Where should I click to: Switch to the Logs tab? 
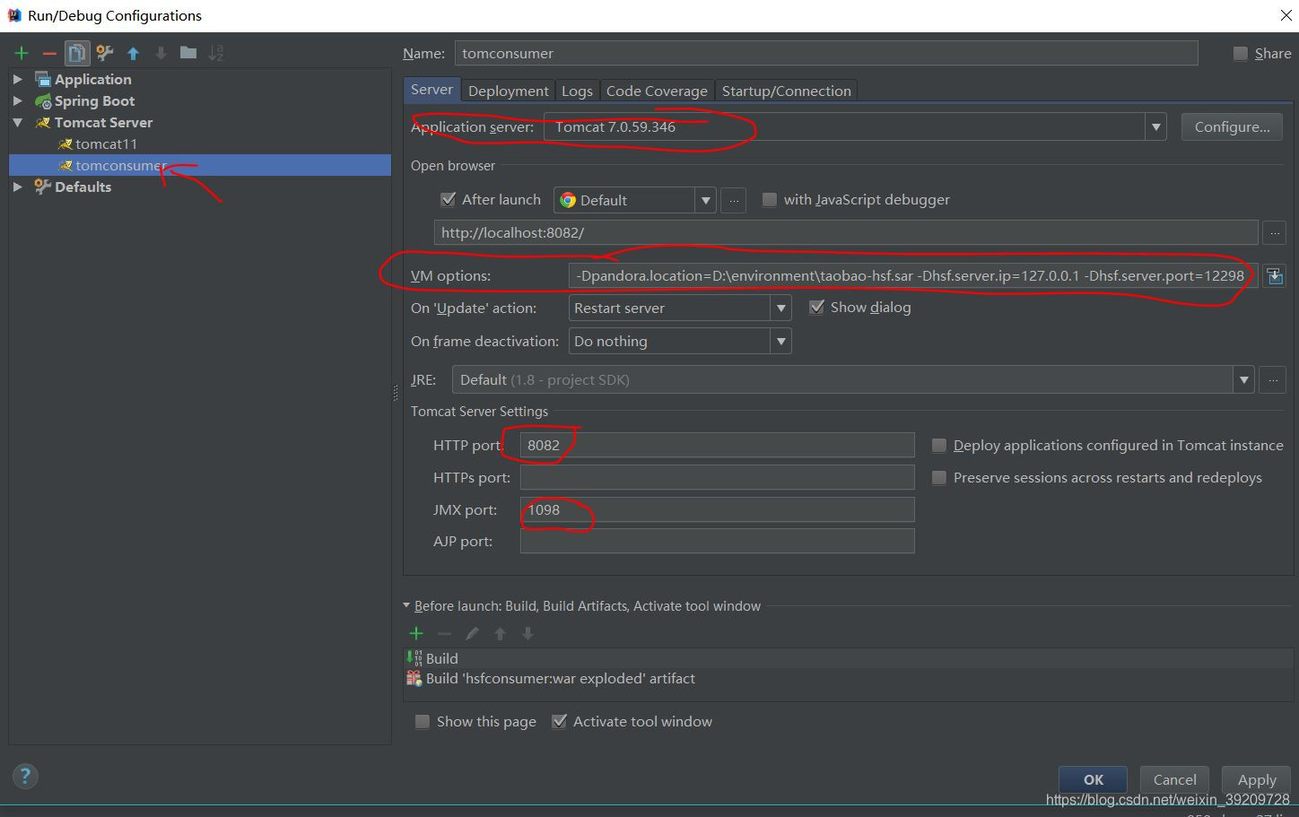tap(577, 91)
